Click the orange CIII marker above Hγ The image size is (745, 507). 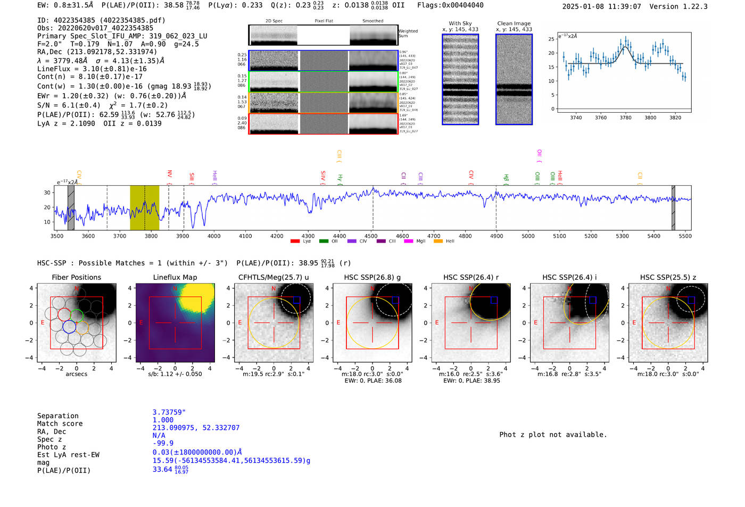click(x=340, y=156)
